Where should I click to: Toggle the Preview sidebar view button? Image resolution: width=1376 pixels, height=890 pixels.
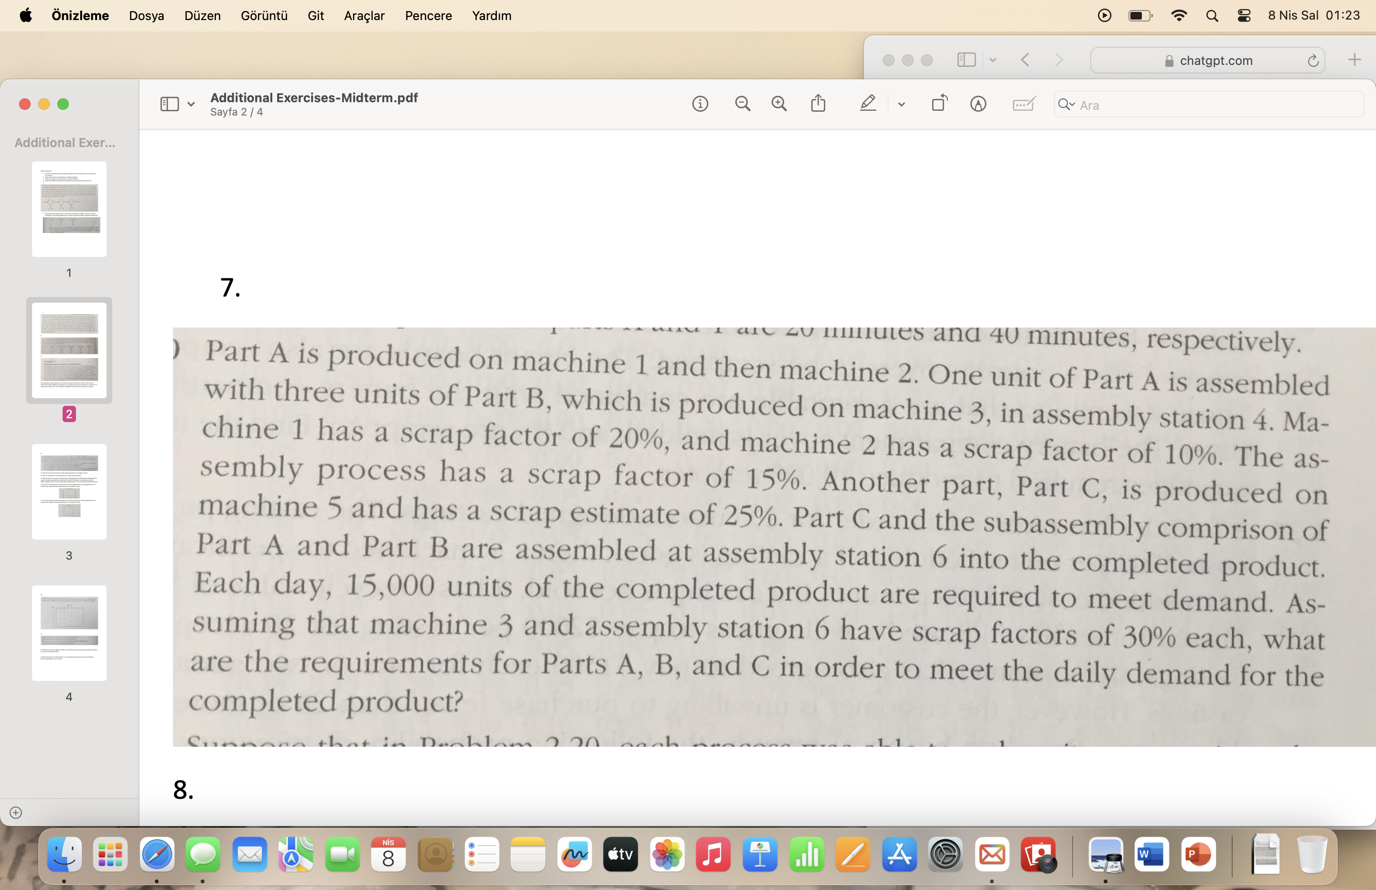170,104
